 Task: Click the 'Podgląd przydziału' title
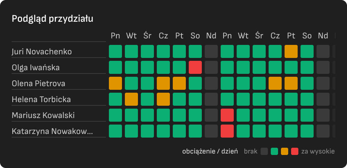(52, 19)
